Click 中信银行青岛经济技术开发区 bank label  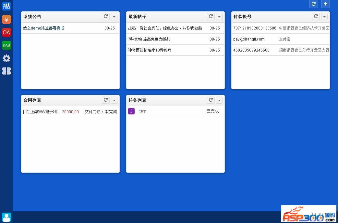pos(304,28)
